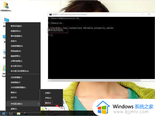Image resolution: width=155 pixels, height=116 pixels.
Task: Open the Administrator folder desktop icon
Action: [x=6, y=7]
